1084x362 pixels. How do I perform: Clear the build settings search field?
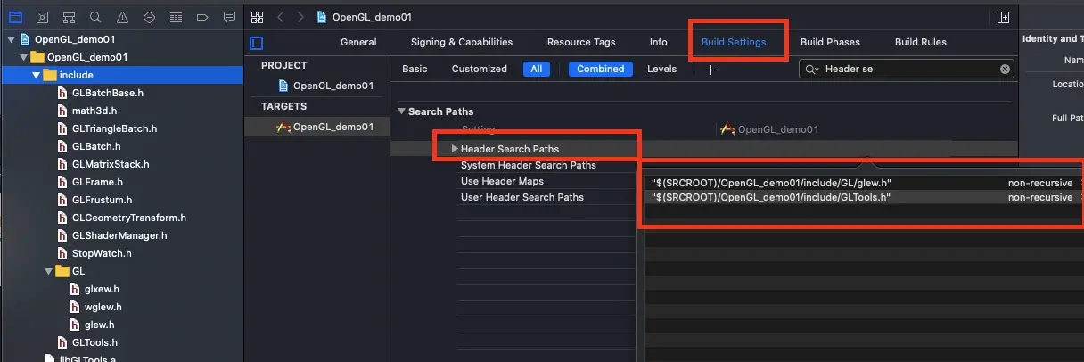[x=1006, y=70]
